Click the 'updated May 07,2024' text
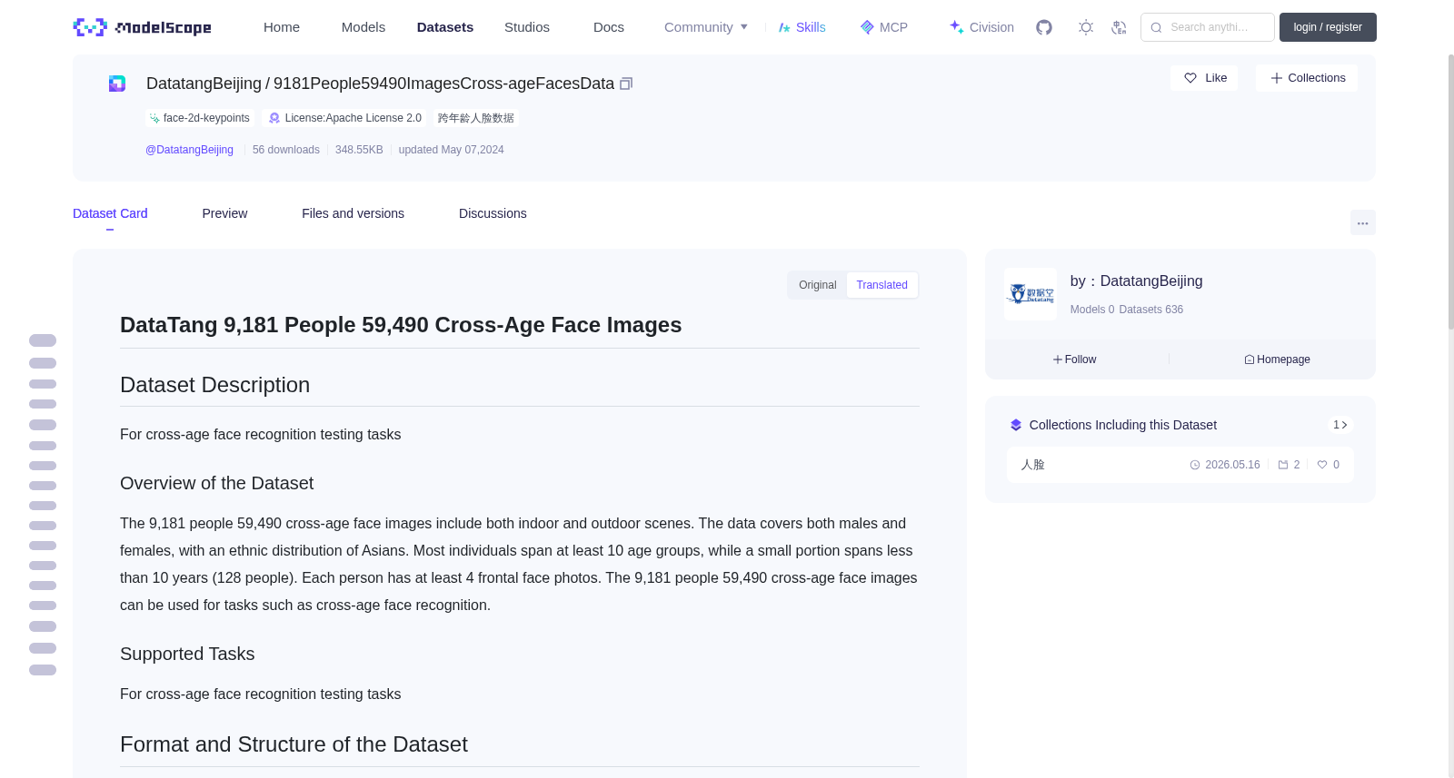Screen dimensions: 1454x778 coord(451,150)
